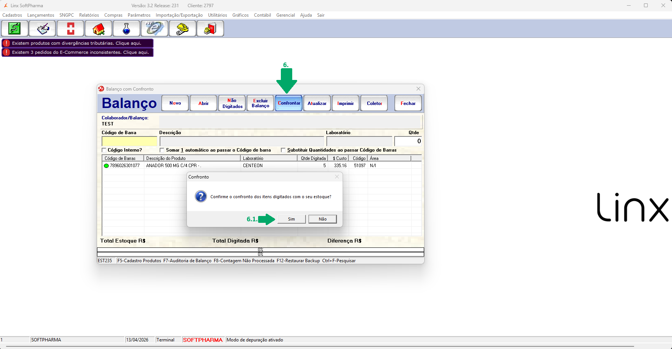
Task: Open the Importação/Exportação menu
Action: (x=179, y=15)
